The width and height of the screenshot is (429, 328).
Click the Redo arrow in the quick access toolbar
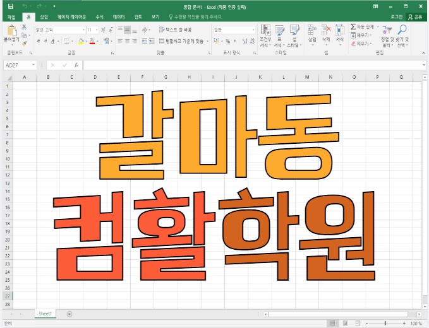[39, 6]
